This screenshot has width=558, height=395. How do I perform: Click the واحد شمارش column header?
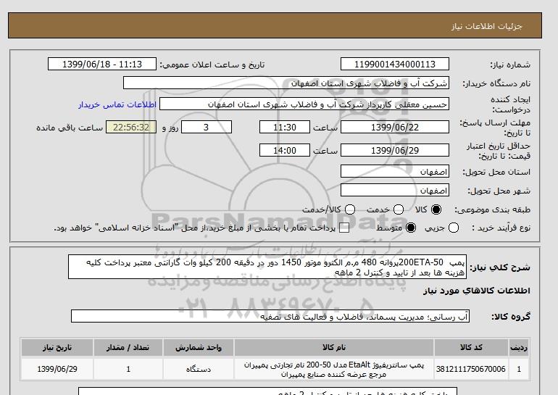point(199,347)
